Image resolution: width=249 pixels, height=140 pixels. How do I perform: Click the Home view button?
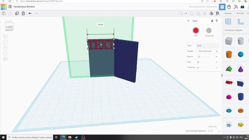coord(5,36)
